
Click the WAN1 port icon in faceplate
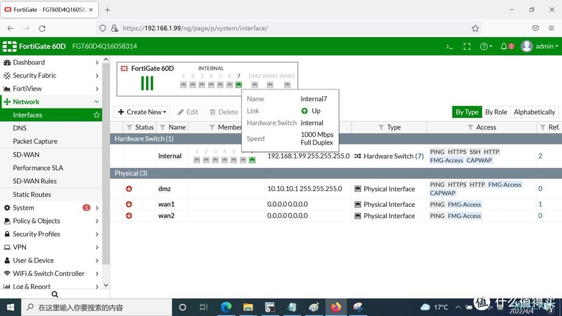click(x=270, y=85)
